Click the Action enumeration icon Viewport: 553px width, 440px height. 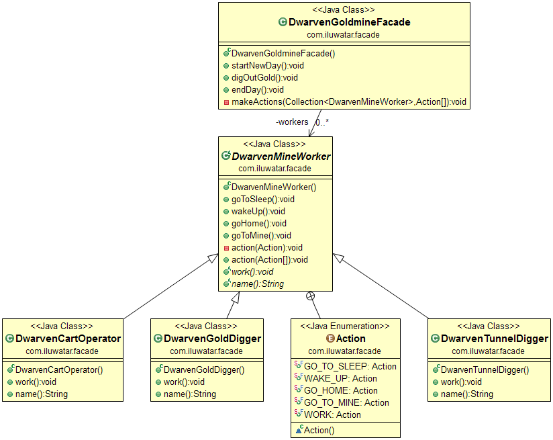coord(330,339)
